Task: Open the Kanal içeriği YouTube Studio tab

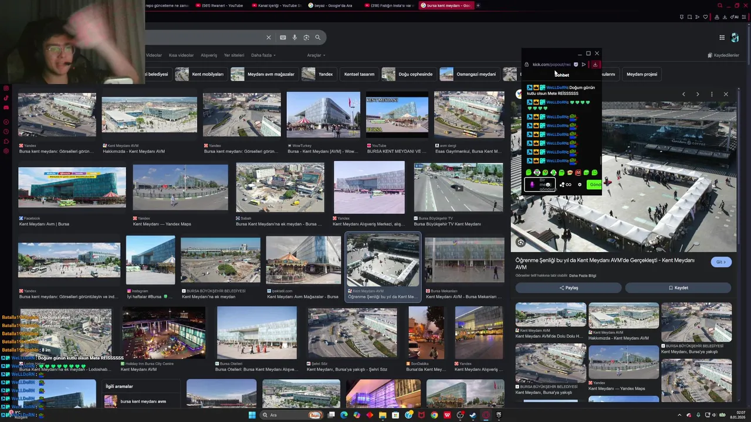Action: [278, 5]
